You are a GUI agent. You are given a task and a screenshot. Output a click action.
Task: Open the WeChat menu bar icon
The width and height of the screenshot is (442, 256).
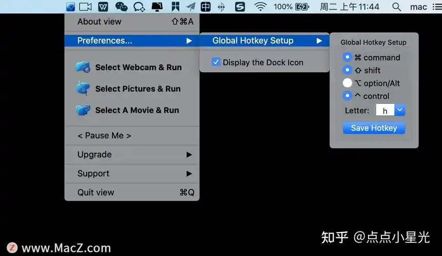[x=122, y=7]
